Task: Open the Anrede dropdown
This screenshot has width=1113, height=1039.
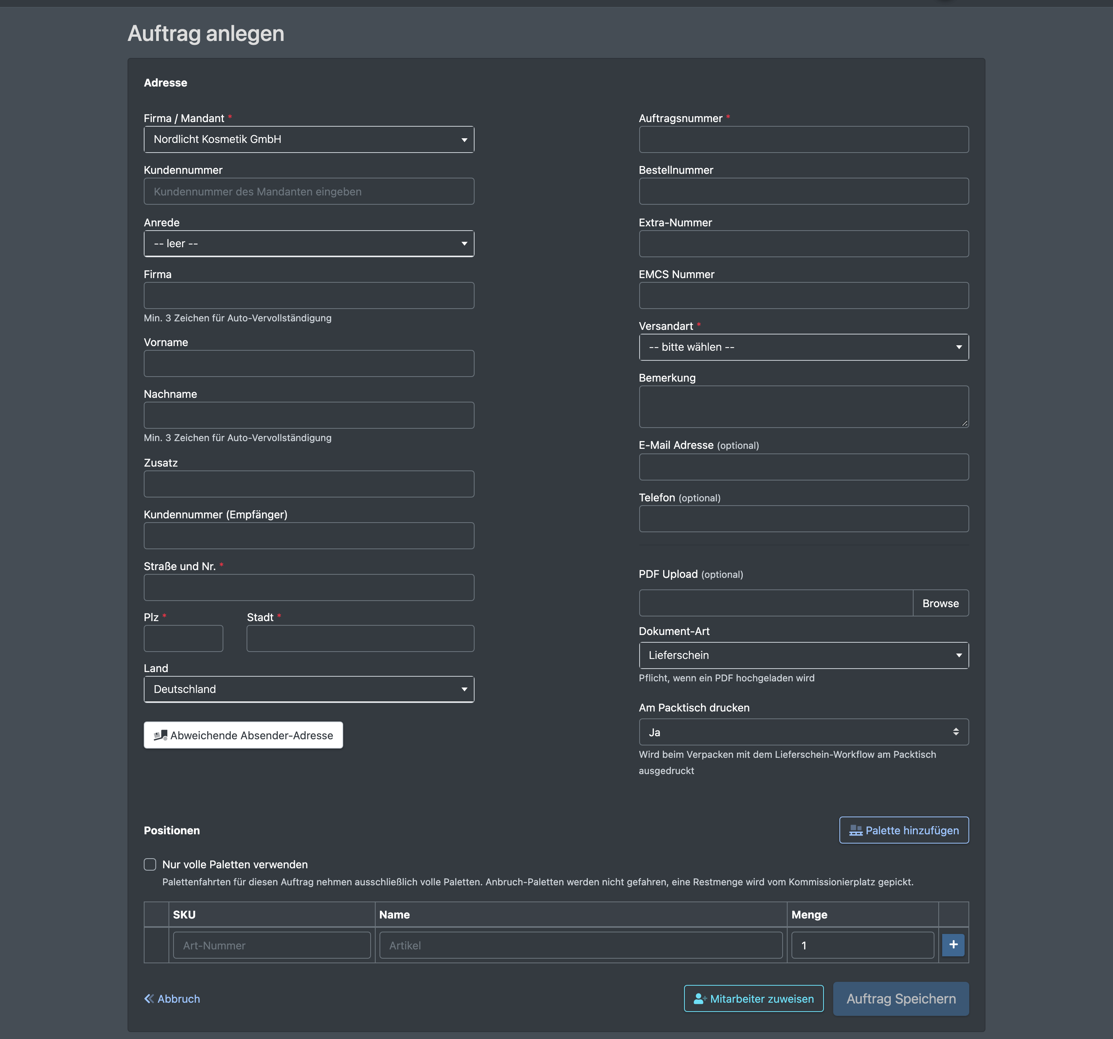Action: (x=309, y=243)
